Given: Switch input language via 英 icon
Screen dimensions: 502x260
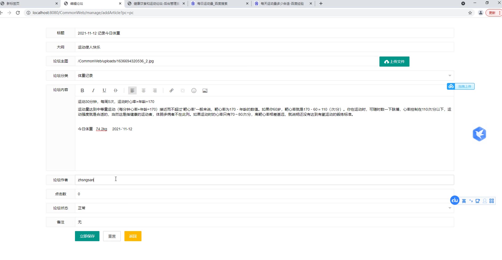Looking at the screenshot, I should pos(464,201).
